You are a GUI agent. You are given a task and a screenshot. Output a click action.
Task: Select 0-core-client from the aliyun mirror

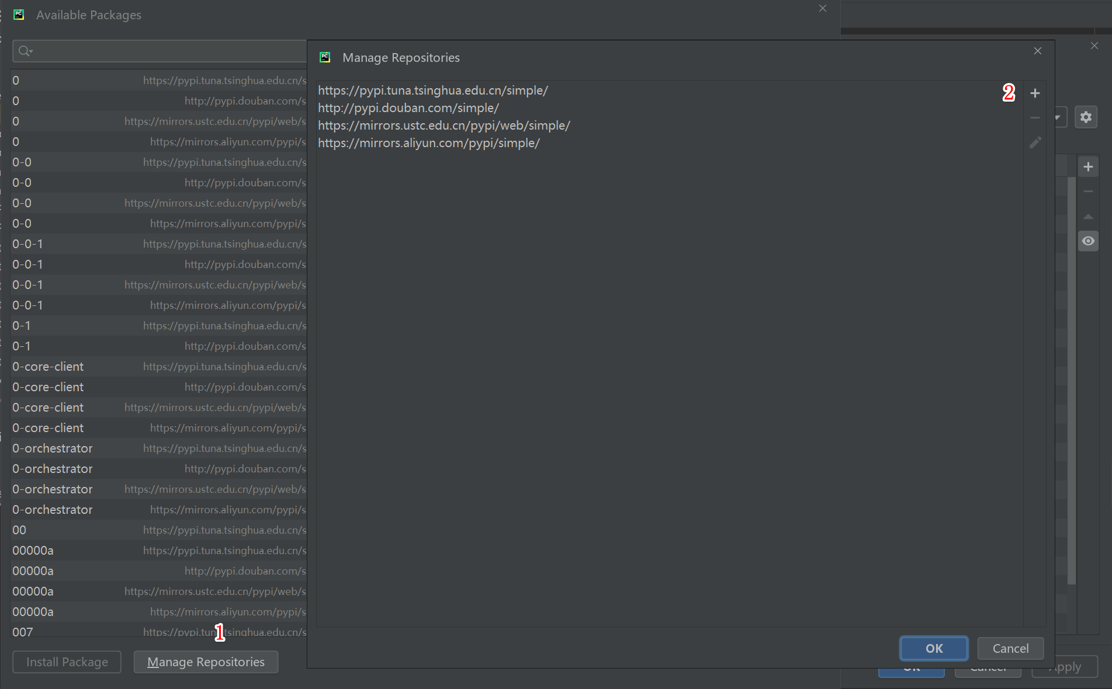point(159,428)
